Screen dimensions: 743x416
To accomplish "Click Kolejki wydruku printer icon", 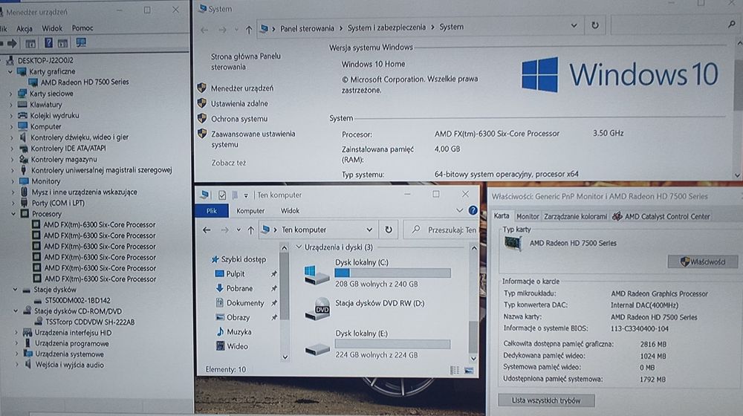I will pos(23,116).
